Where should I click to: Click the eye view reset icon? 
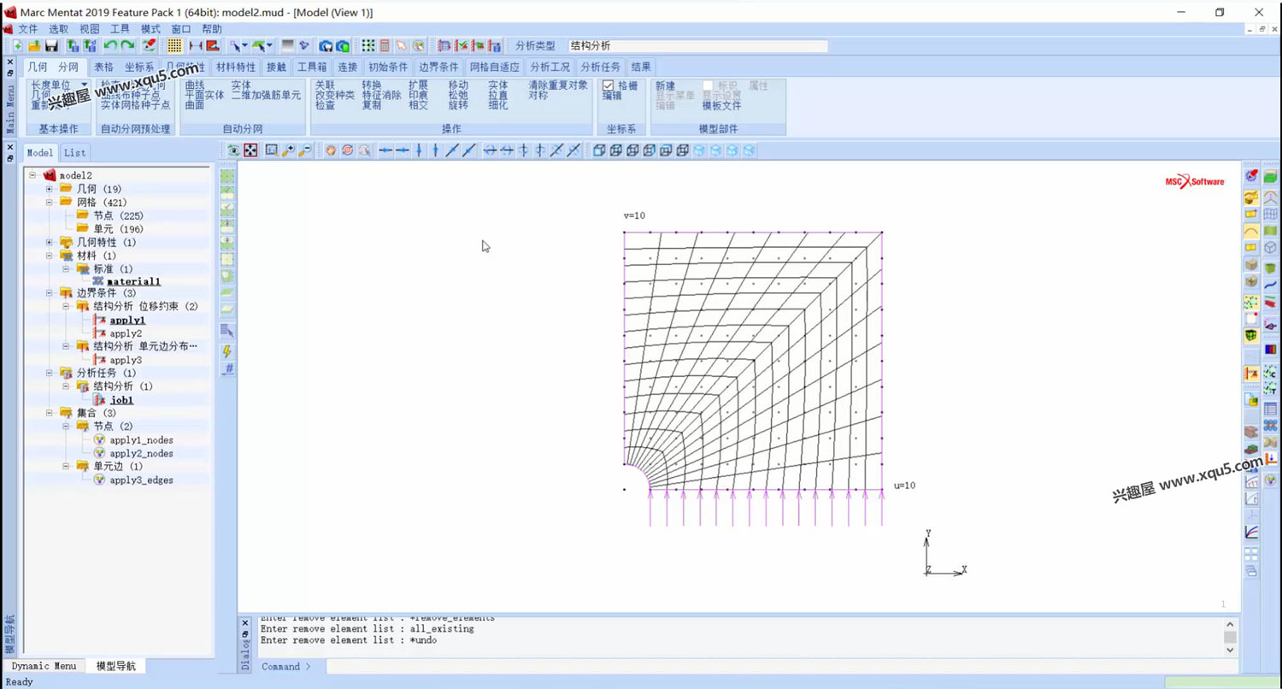[x=232, y=150]
